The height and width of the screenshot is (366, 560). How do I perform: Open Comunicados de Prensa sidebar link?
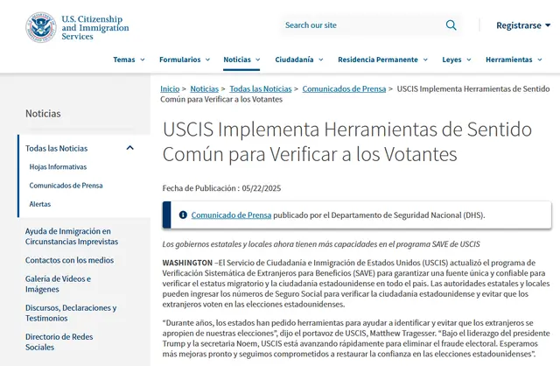66,186
